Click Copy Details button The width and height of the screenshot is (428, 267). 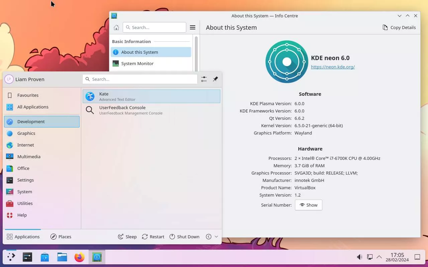point(399,27)
